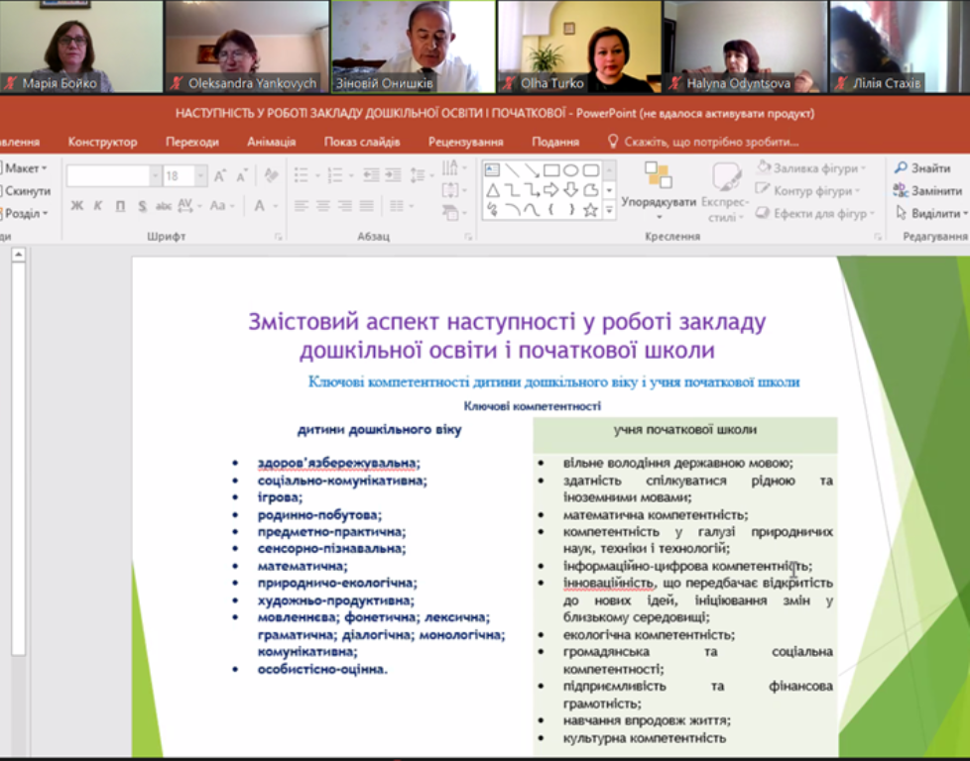Image resolution: width=970 pixels, height=761 pixels.
Task: Toggle text shadow S formatting
Action: point(142,206)
